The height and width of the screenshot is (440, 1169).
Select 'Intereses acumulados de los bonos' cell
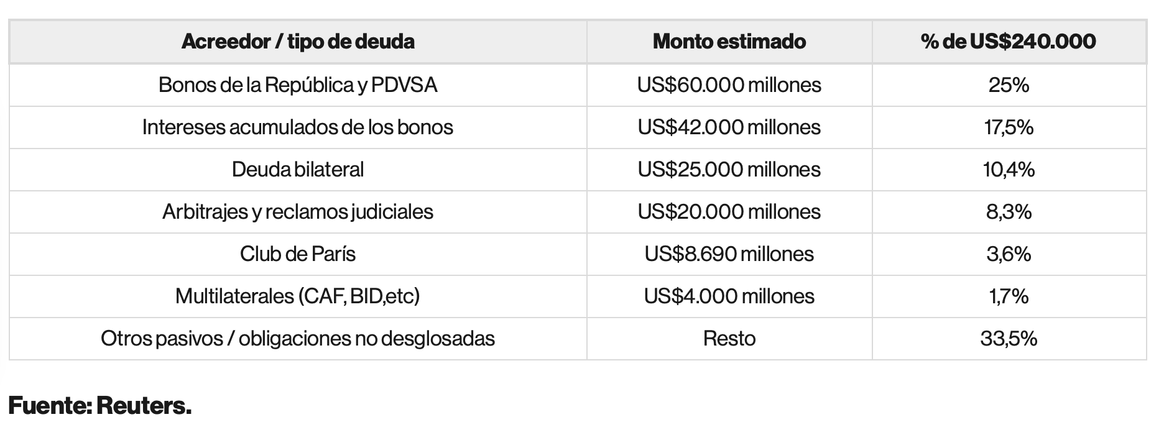(298, 127)
